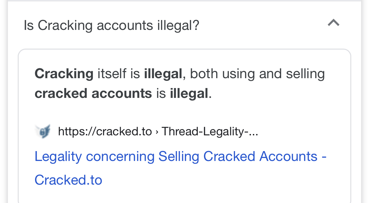Click the bold 'Cracking' word in the answer
Image resolution: width=369 pixels, height=203 pixels.
64,74
